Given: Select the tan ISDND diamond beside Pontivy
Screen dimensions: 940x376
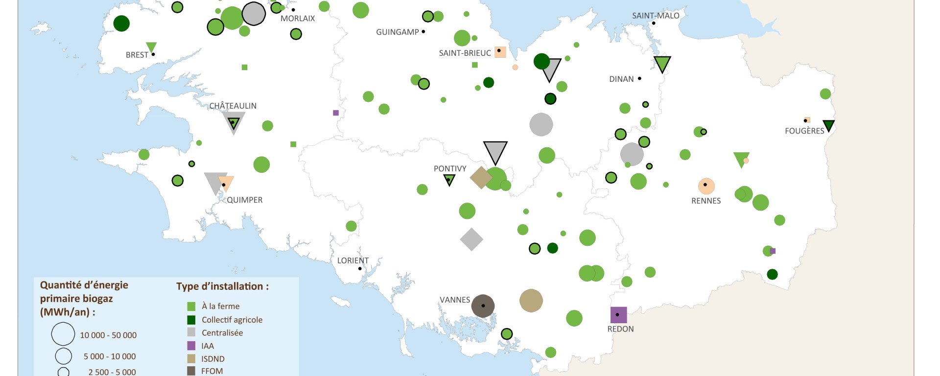Looking at the screenshot, I should (480, 177).
